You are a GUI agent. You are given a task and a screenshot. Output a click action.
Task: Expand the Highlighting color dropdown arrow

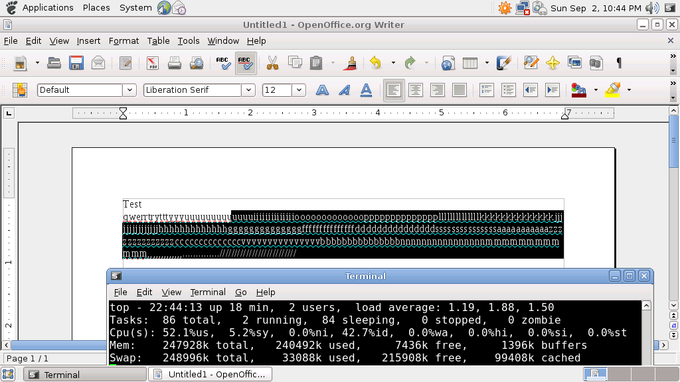(x=630, y=90)
